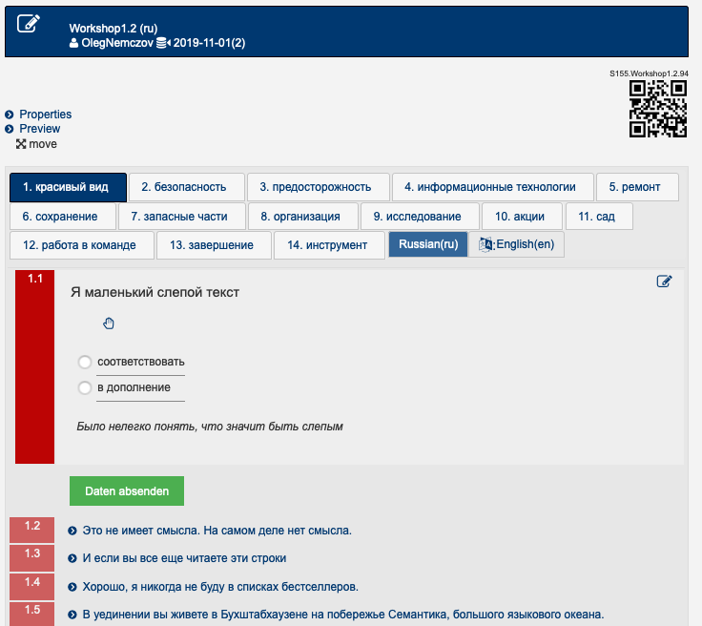Open the '14. инструмент' tab

[328, 245]
